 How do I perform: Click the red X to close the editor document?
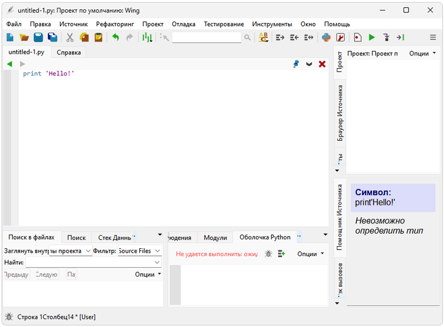(x=322, y=64)
